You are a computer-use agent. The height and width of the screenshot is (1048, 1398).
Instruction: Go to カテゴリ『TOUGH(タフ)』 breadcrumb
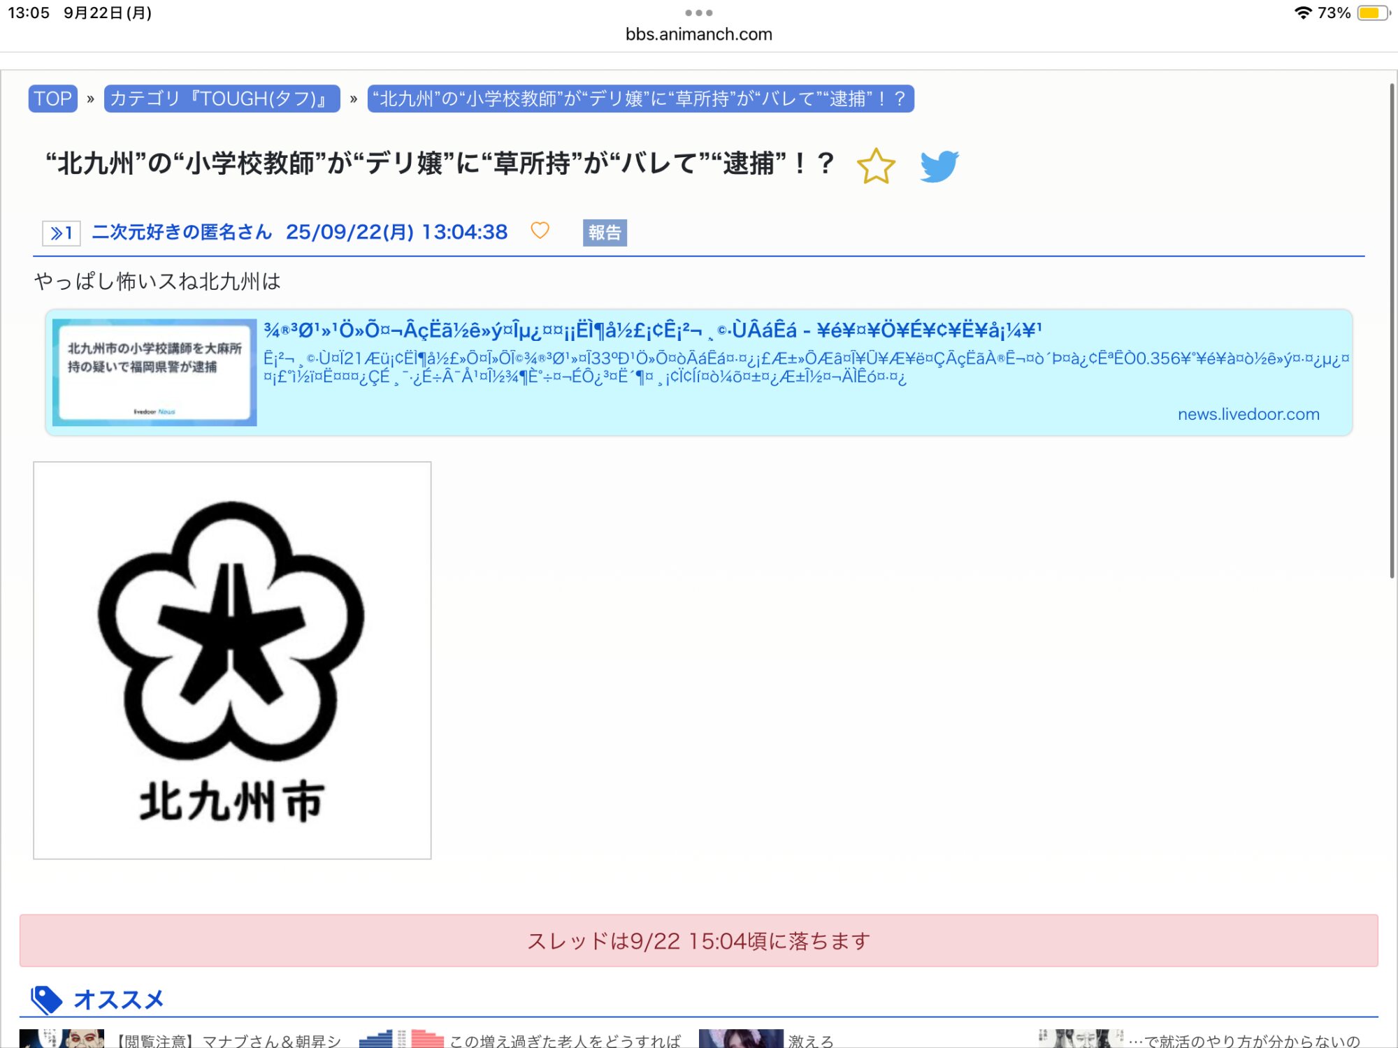222,99
